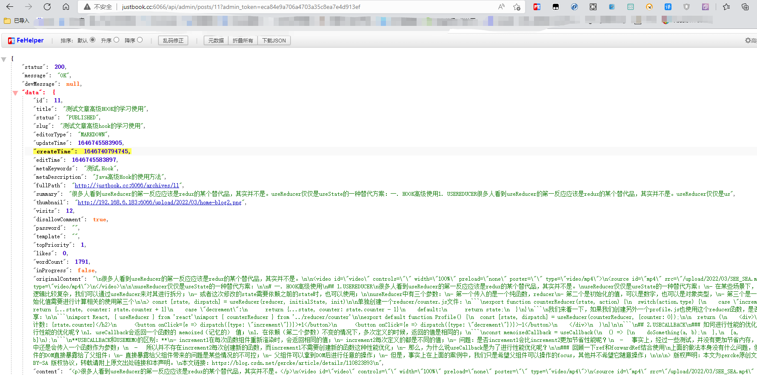Click the orange circular extension icon
This screenshot has height=375, width=757.
pos(649,7)
